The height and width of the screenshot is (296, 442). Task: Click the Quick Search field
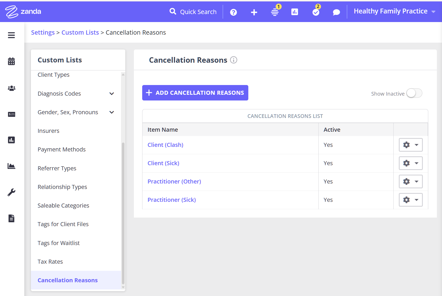(193, 12)
